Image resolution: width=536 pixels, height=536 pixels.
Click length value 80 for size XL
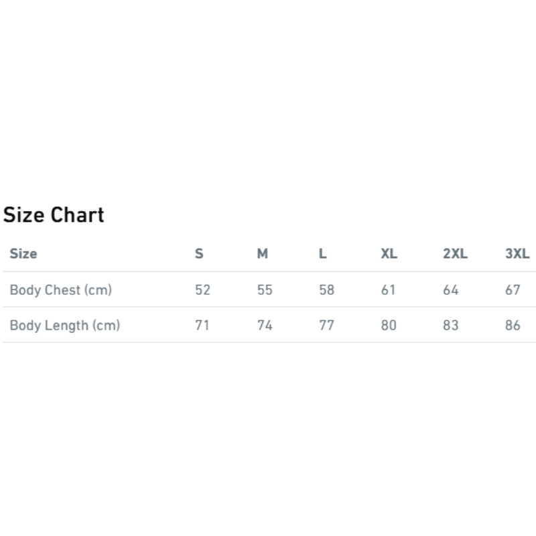pyautogui.click(x=389, y=325)
